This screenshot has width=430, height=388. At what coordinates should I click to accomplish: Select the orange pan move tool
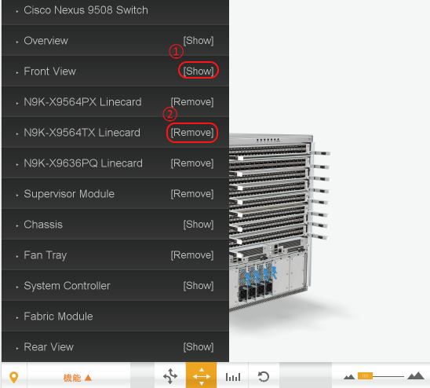pyautogui.click(x=202, y=376)
